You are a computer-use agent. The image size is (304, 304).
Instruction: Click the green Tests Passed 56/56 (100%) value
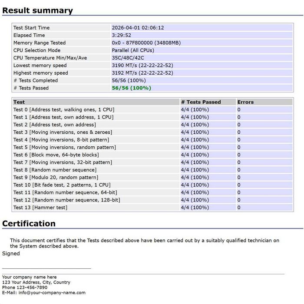click(131, 88)
